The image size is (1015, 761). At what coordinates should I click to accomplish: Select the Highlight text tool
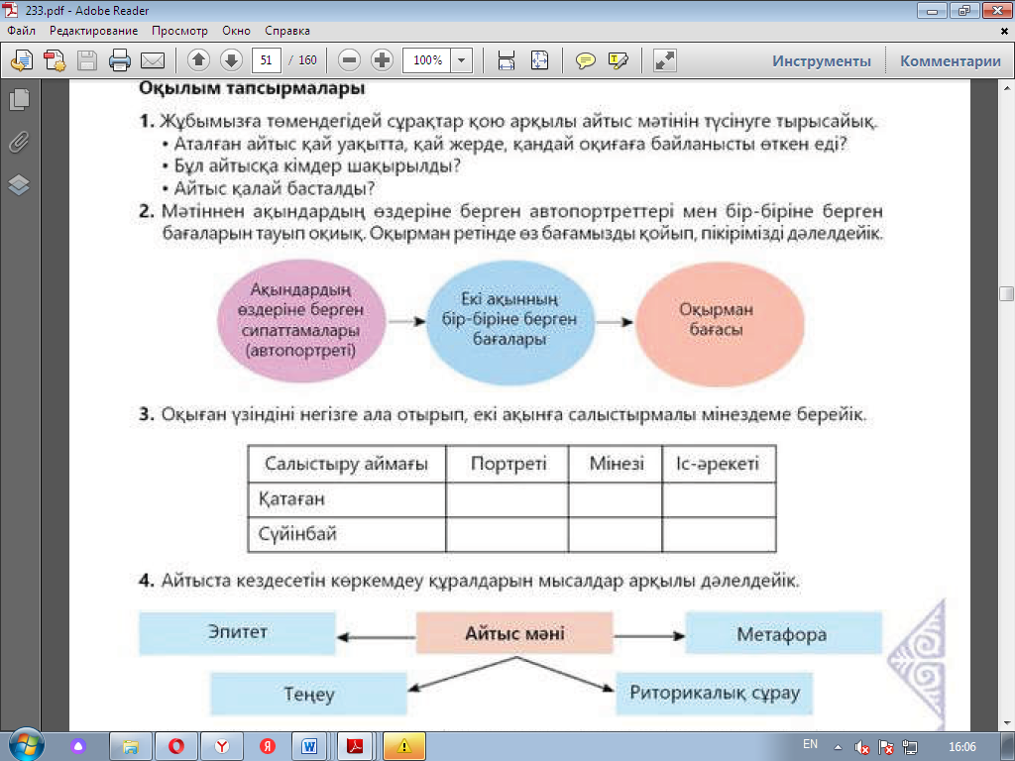(x=619, y=60)
